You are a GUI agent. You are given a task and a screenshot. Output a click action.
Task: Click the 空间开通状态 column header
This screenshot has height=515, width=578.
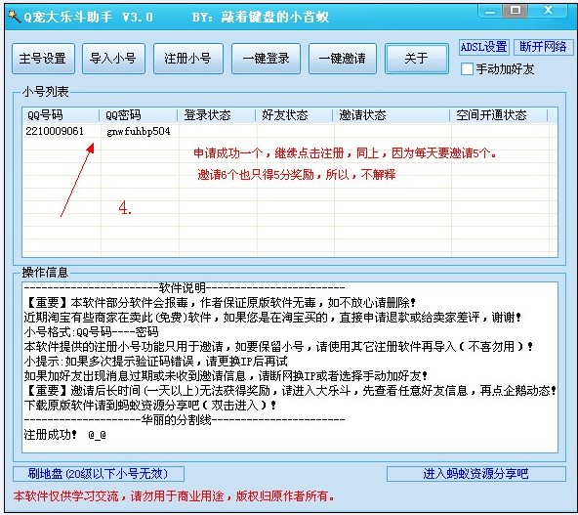coord(498,115)
